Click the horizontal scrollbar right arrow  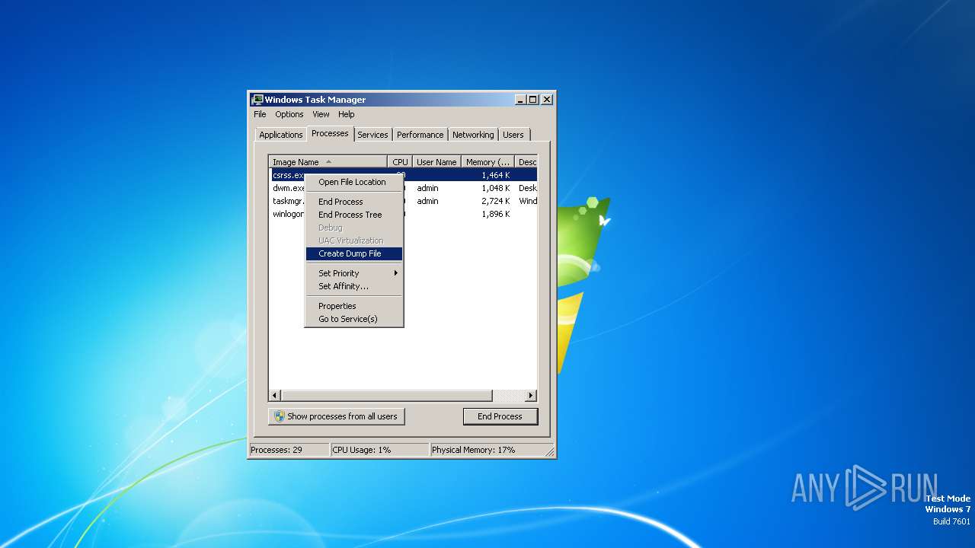click(531, 396)
